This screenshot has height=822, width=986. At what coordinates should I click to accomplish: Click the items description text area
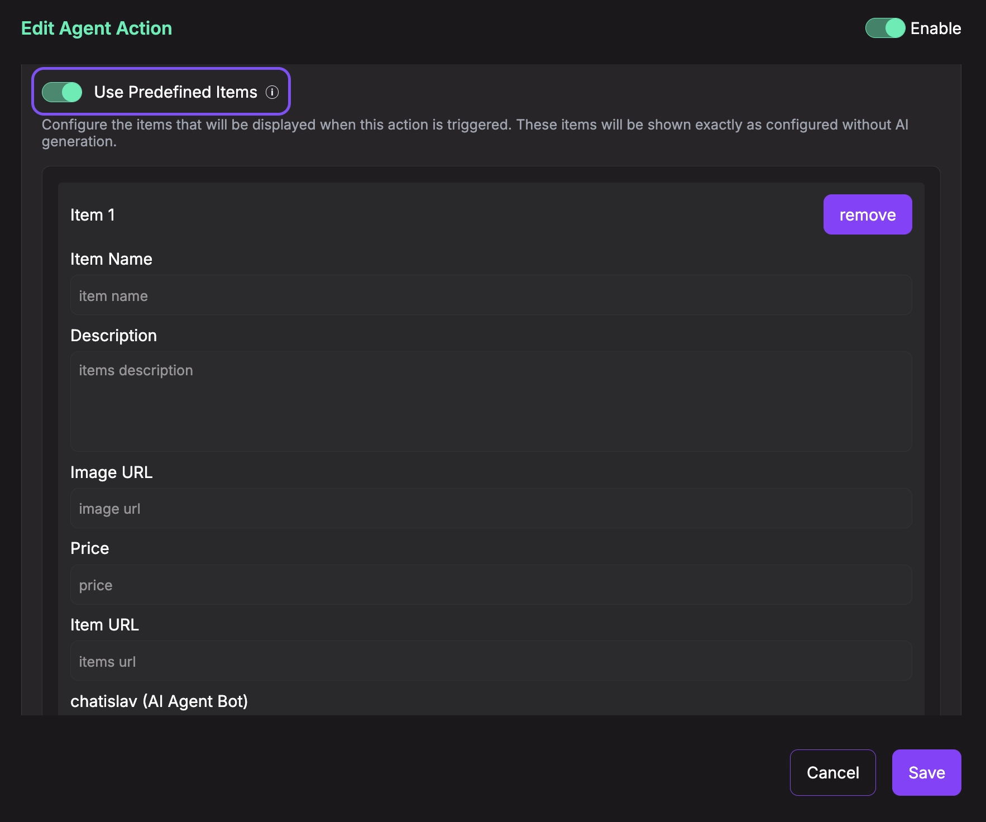click(490, 401)
